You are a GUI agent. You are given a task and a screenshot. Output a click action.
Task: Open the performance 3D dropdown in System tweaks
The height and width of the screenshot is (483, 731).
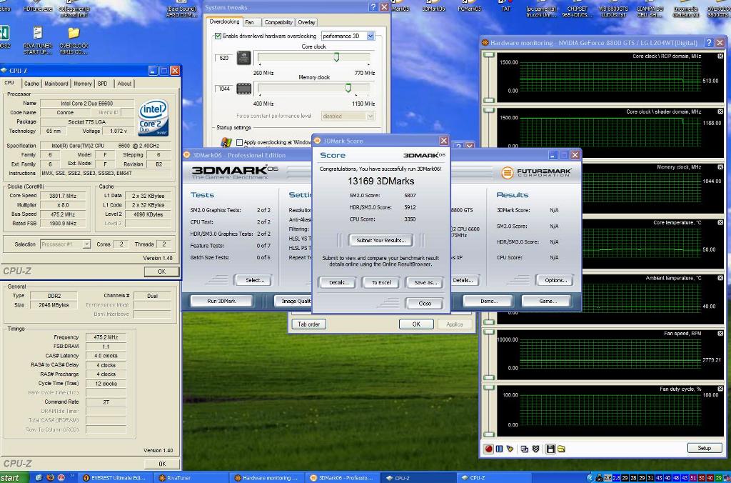click(348, 36)
